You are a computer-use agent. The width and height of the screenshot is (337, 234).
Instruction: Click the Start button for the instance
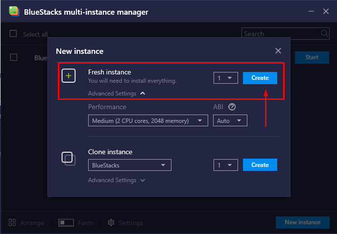[312, 57]
